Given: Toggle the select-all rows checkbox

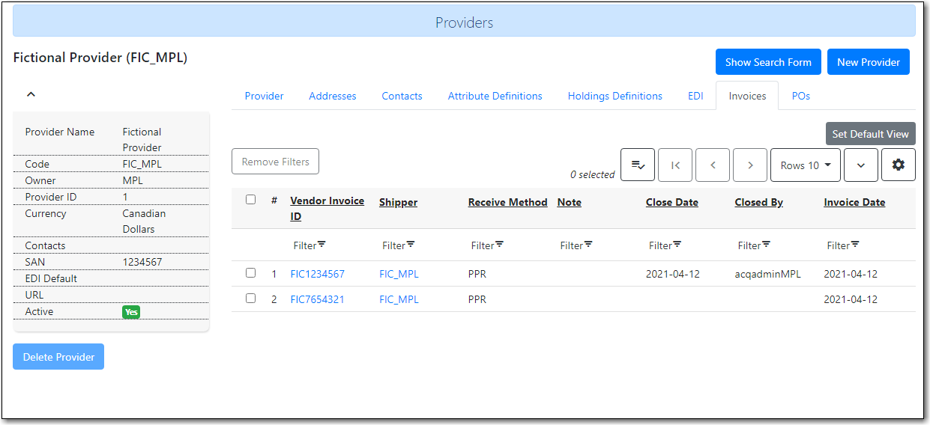Looking at the screenshot, I should (251, 199).
